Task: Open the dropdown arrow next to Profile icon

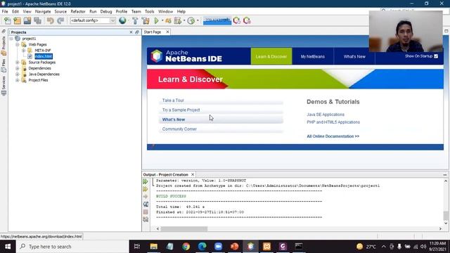Action: tap(184, 20)
